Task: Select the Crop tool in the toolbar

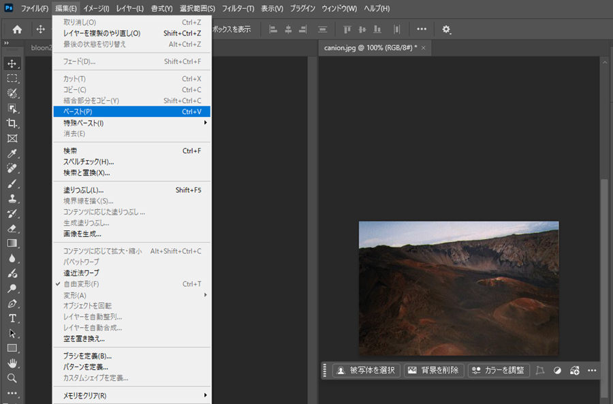Action: tap(12, 123)
